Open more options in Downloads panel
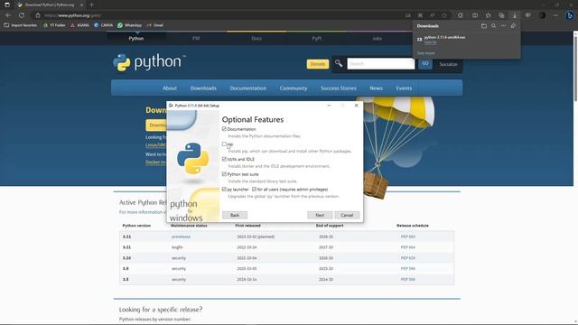The width and height of the screenshot is (578, 325). click(503, 26)
